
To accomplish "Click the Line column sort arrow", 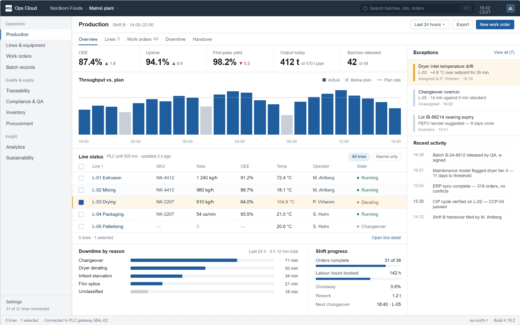I will point(102,166).
